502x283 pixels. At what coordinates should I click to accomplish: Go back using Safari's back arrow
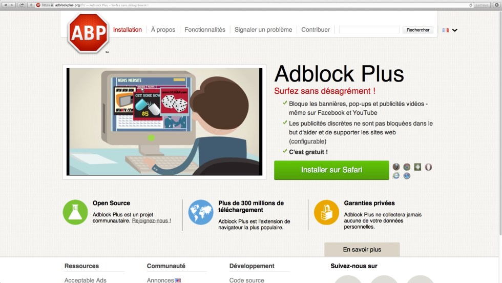point(5,5)
